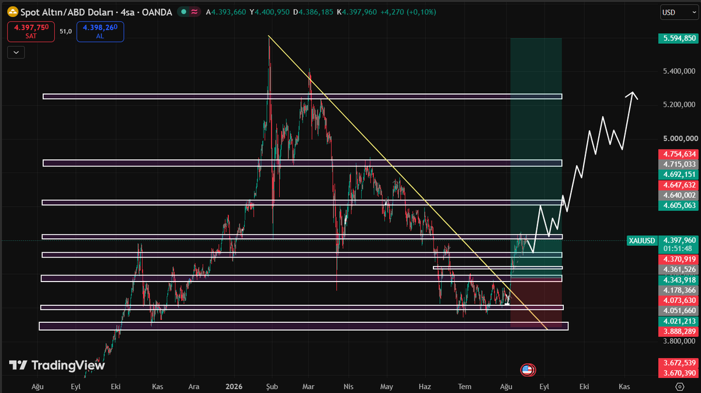
Task: Click the US flag economic event icon
Action: tap(527, 370)
